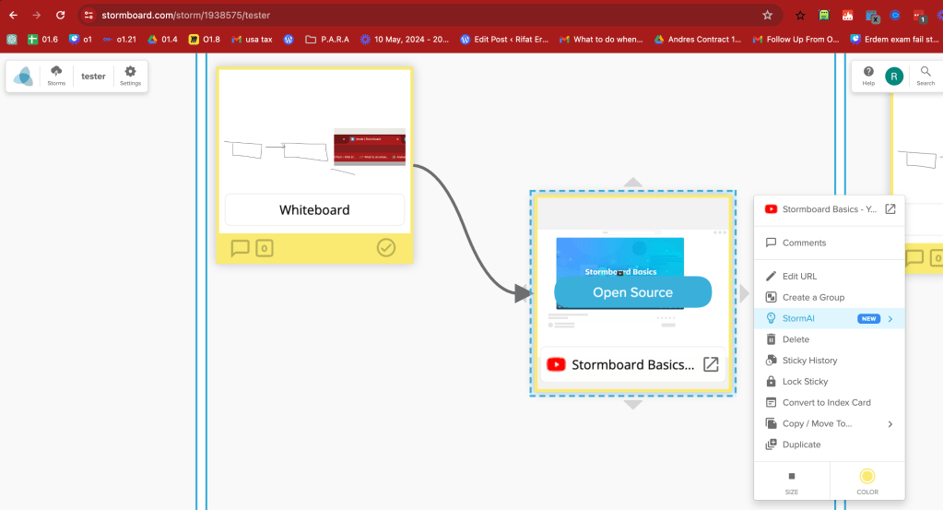Open the Follow Up From bookmark
The height and width of the screenshot is (510, 943).
[796, 39]
